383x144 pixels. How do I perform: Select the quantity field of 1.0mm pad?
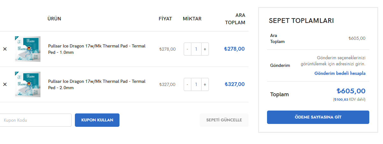196,49
